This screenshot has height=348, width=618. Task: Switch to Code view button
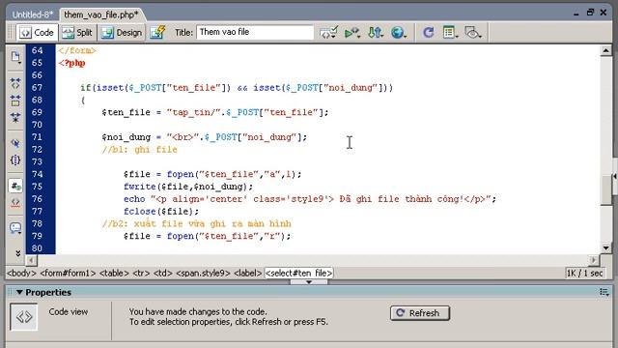click(38, 32)
